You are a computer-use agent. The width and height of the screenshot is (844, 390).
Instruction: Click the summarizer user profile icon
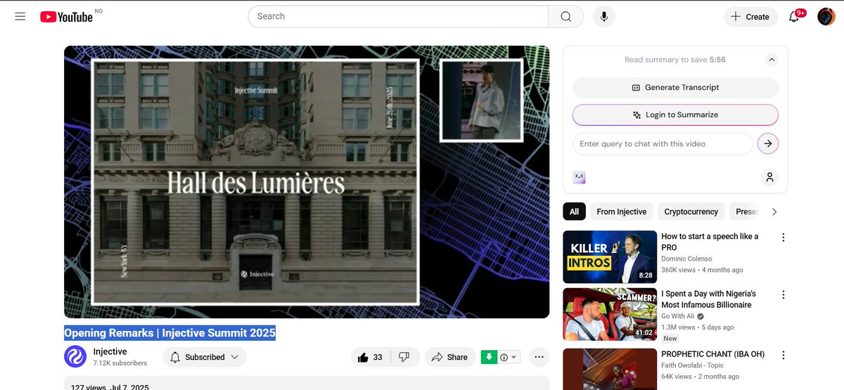769,177
